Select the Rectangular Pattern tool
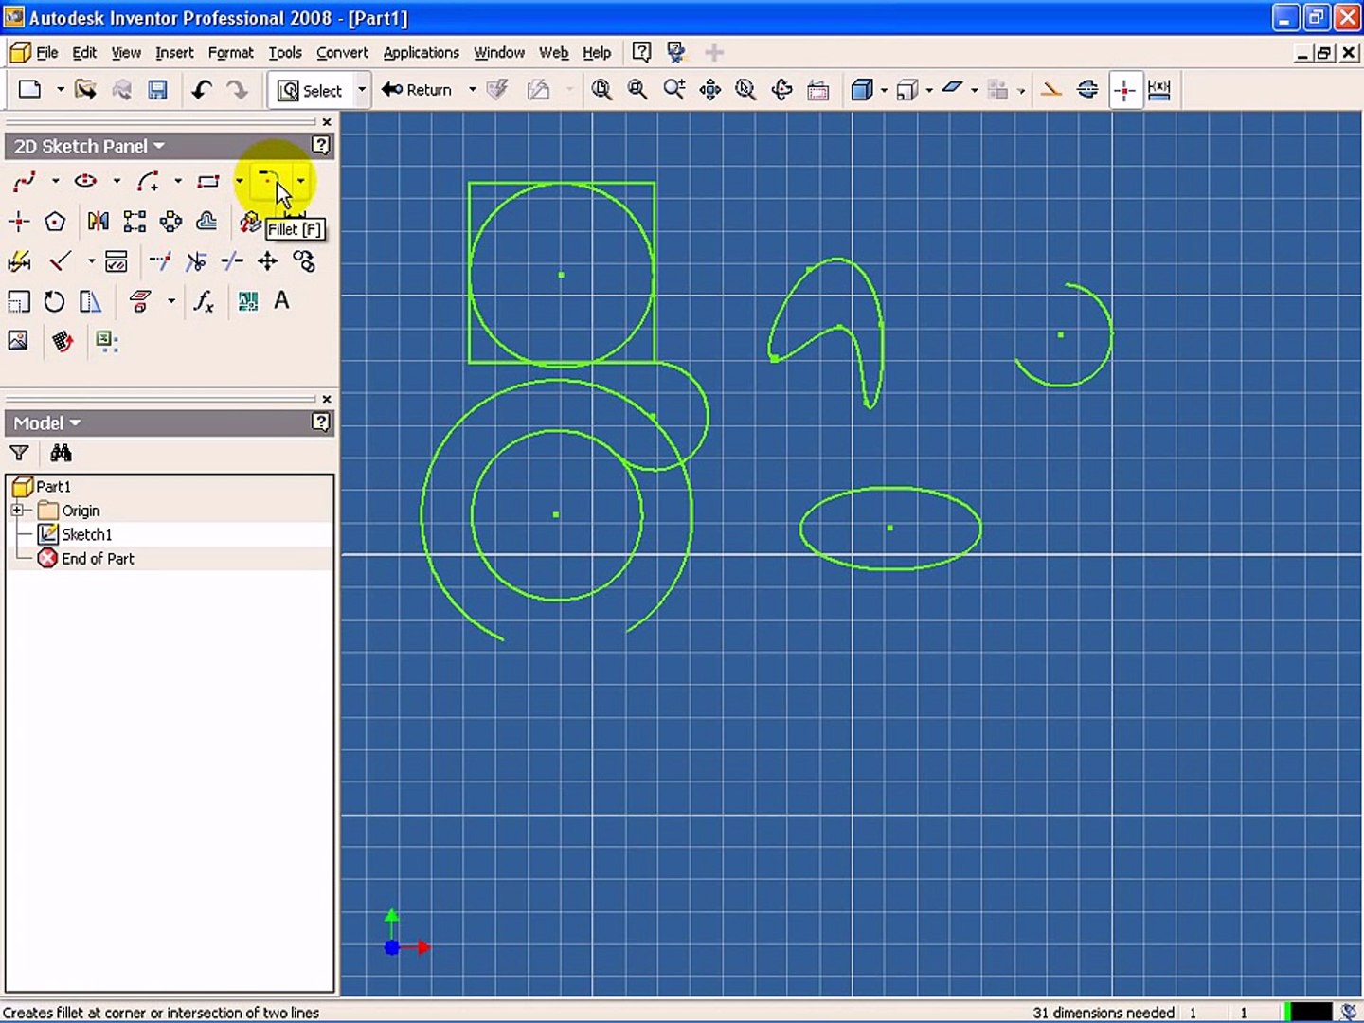1364x1023 pixels. pyautogui.click(x=135, y=222)
